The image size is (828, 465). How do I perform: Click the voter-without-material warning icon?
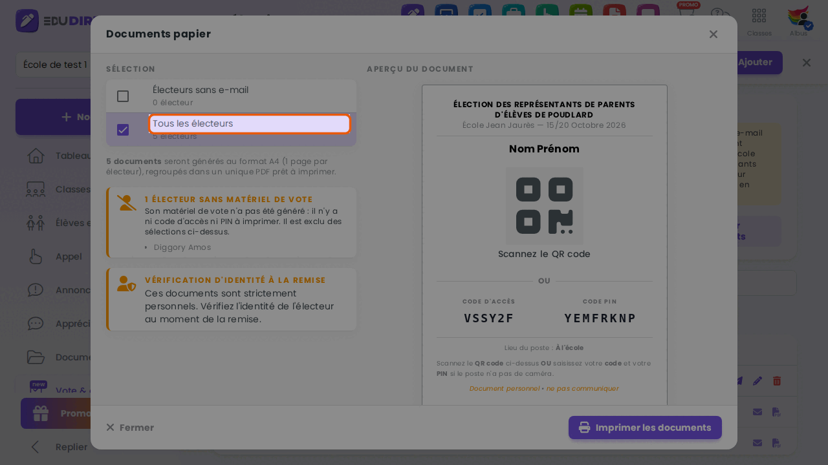click(127, 203)
